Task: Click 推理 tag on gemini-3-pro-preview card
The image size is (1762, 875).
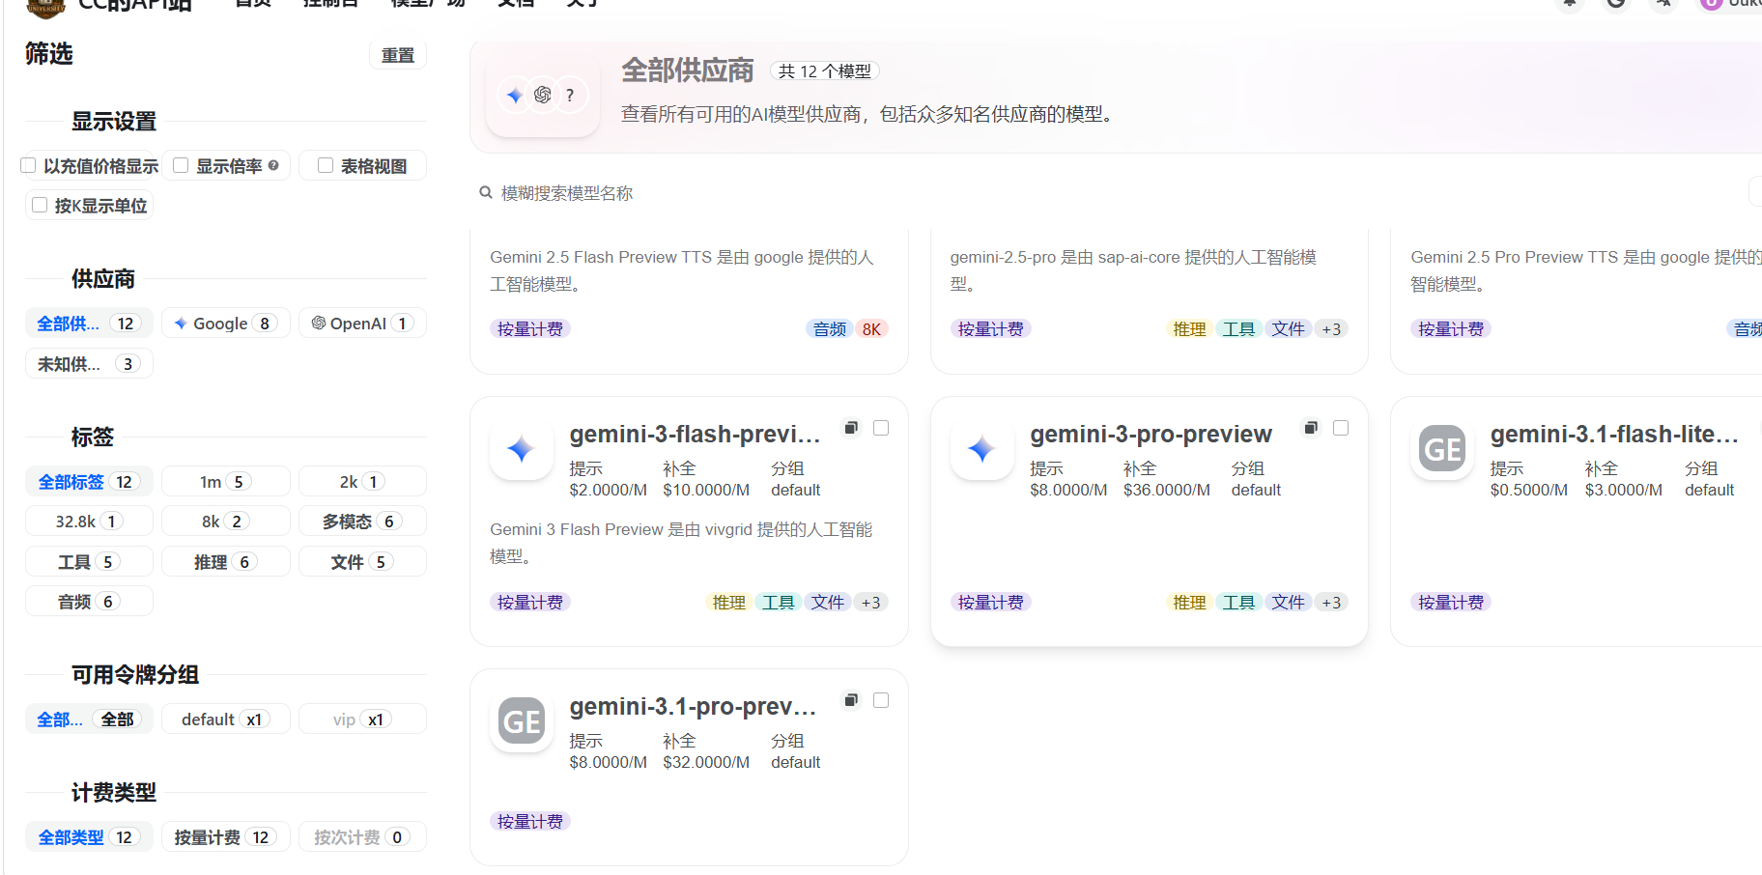Action: (x=1189, y=603)
